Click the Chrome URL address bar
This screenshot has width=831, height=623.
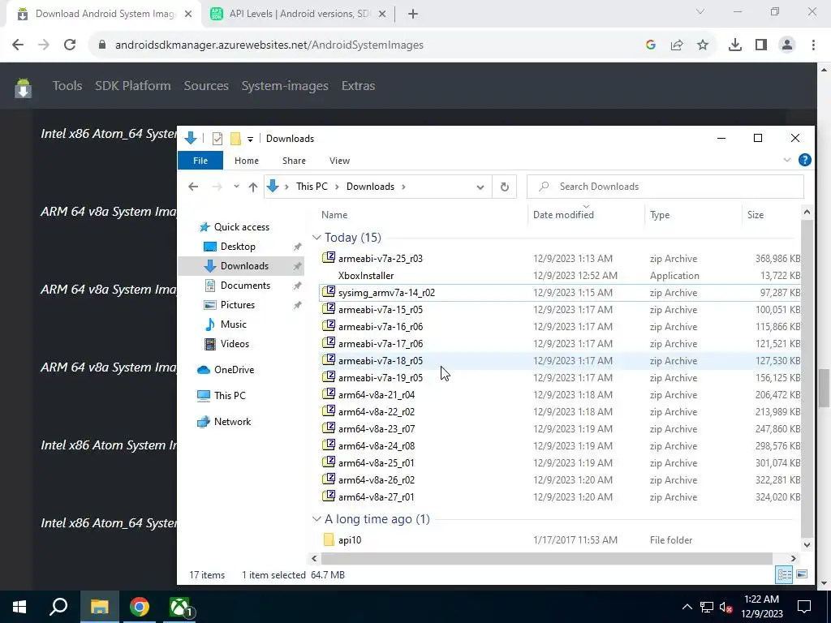[366, 45]
